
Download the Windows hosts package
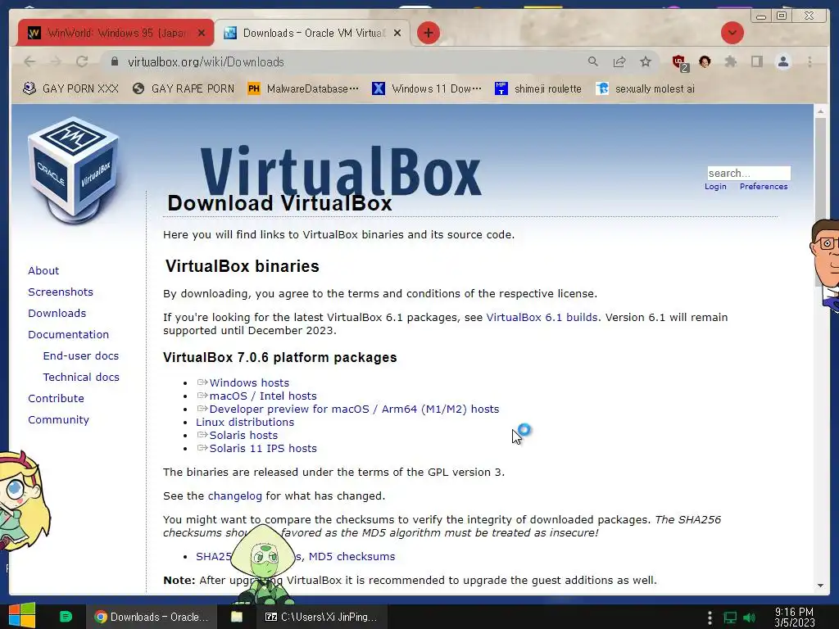(249, 383)
